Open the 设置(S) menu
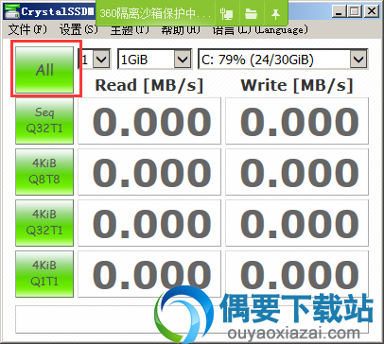 [x=79, y=30]
